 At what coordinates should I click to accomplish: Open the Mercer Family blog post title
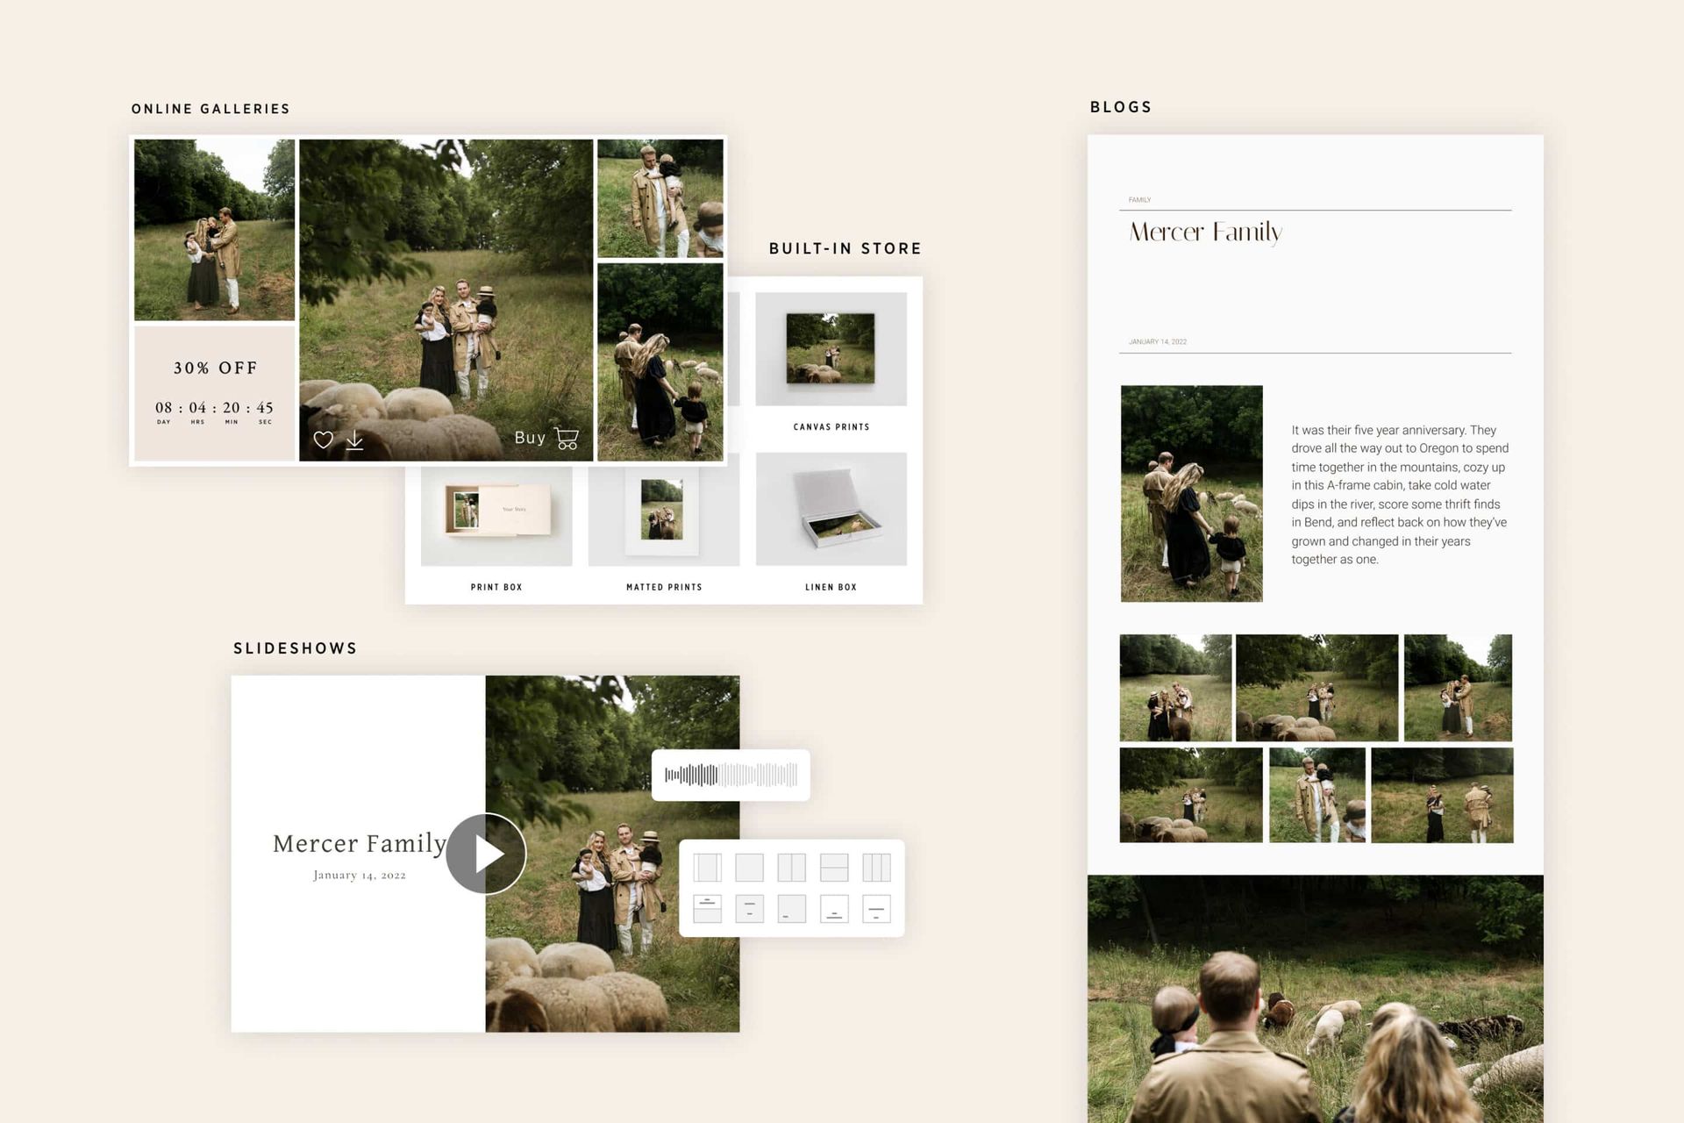(x=1204, y=233)
